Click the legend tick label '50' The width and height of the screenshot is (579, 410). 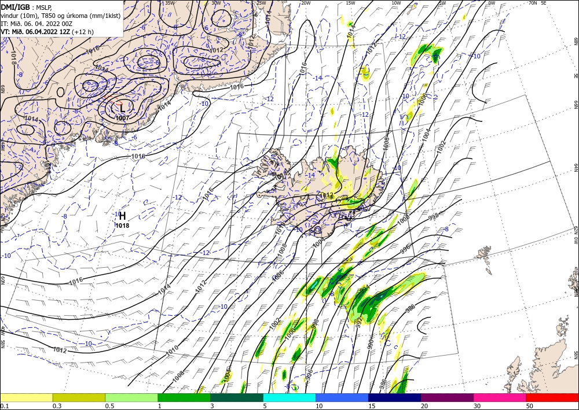click(x=530, y=407)
